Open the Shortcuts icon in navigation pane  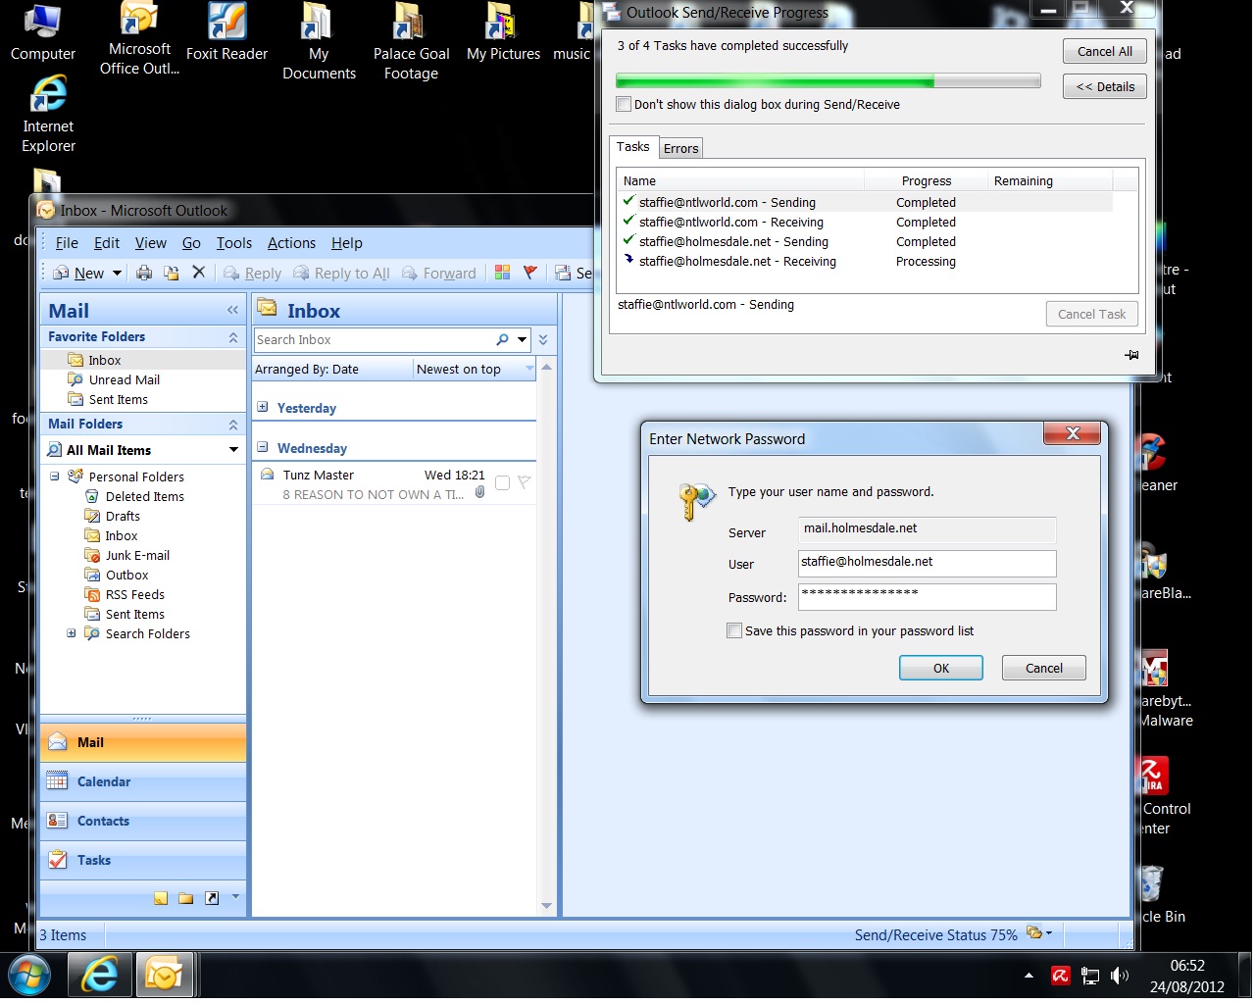212,898
